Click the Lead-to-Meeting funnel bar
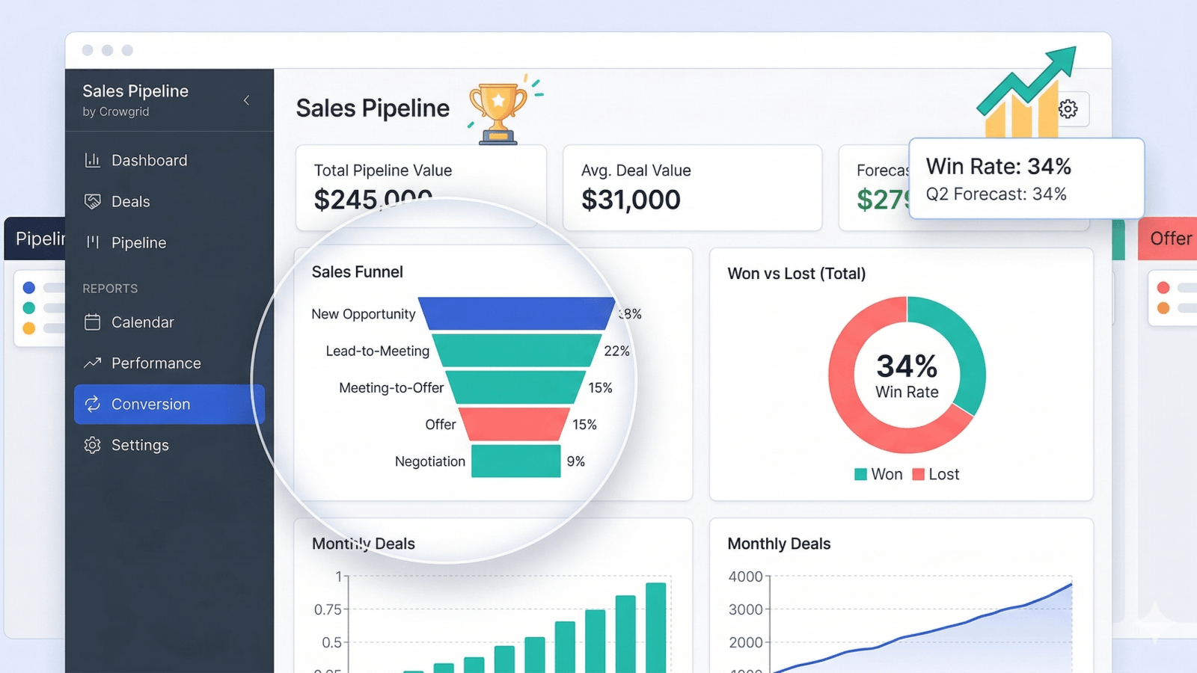1197x673 pixels. point(517,351)
